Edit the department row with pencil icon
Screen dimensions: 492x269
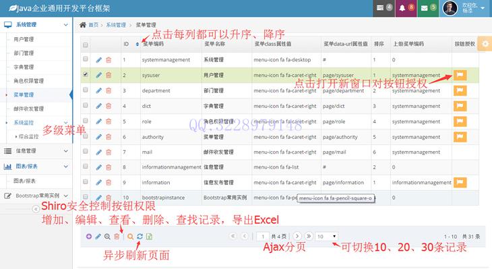[x=99, y=90]
